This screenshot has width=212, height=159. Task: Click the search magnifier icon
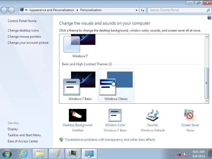point(208,10)
